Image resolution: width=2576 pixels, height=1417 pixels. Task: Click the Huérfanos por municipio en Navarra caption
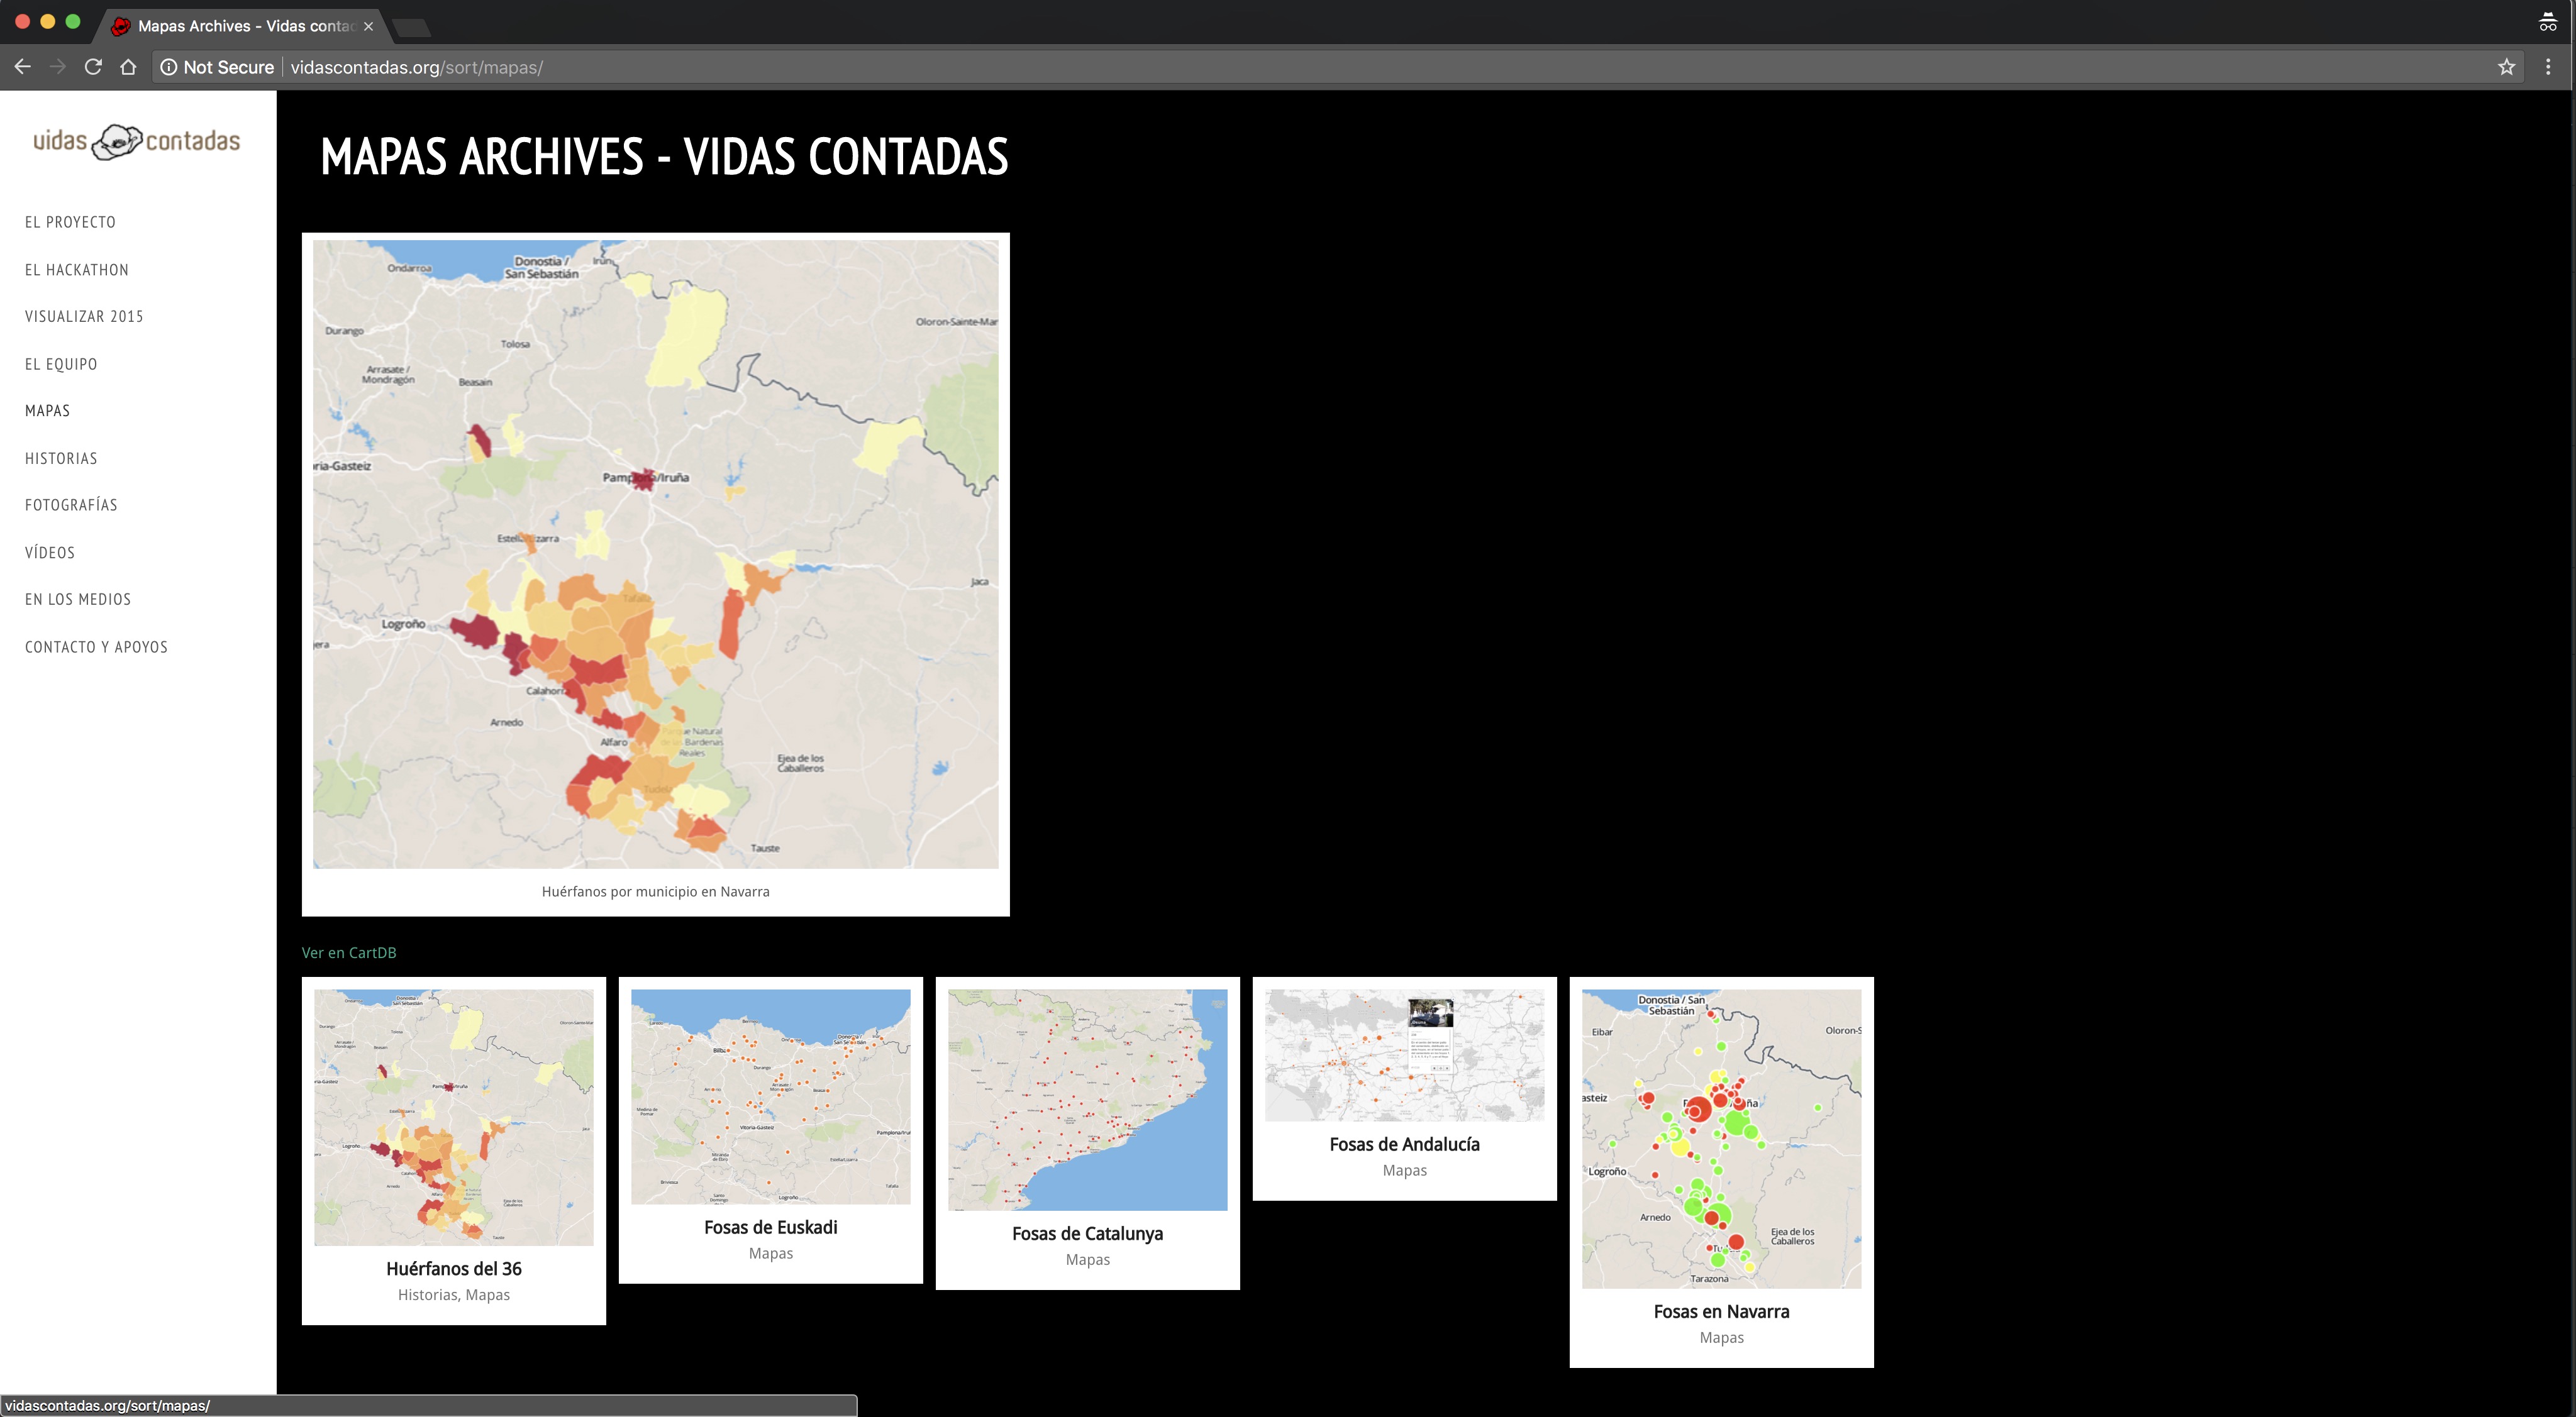pos(655,891)
